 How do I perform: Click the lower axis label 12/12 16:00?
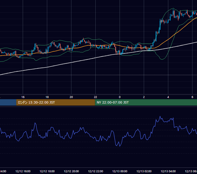point(23,171)
